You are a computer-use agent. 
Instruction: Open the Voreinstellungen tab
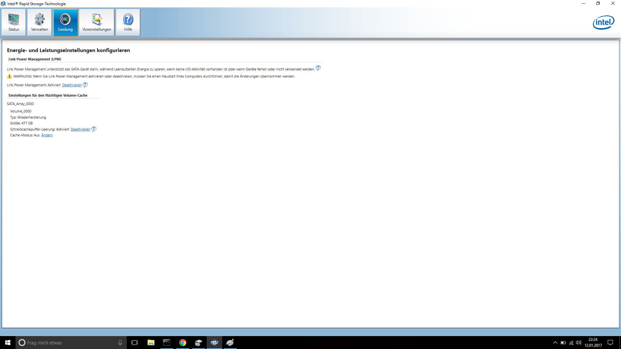pyautogui.click(x=97, y=22)
